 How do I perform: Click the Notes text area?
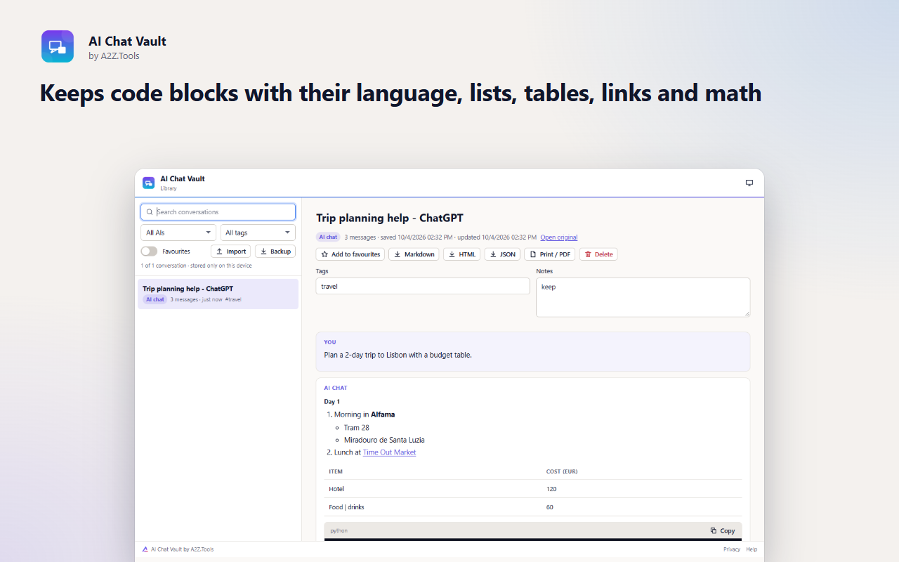[x=643, y=297]
